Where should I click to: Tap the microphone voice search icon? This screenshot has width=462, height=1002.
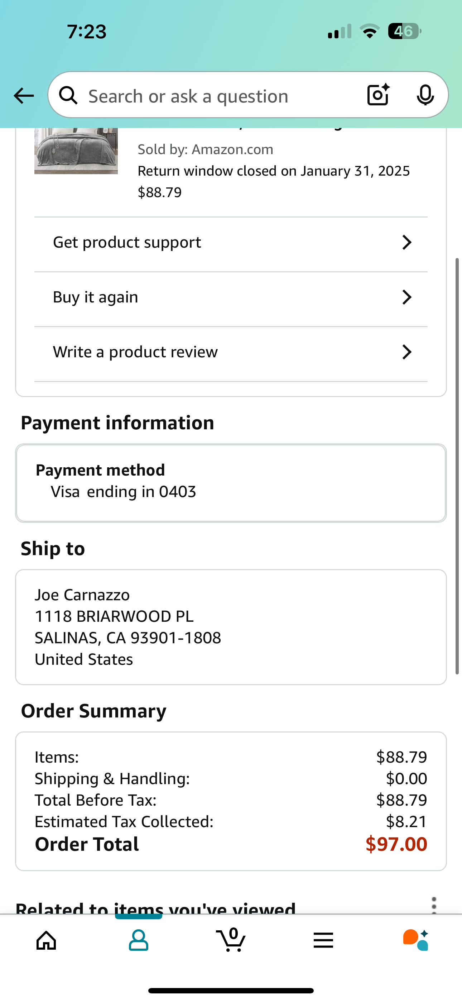[425, 95]
